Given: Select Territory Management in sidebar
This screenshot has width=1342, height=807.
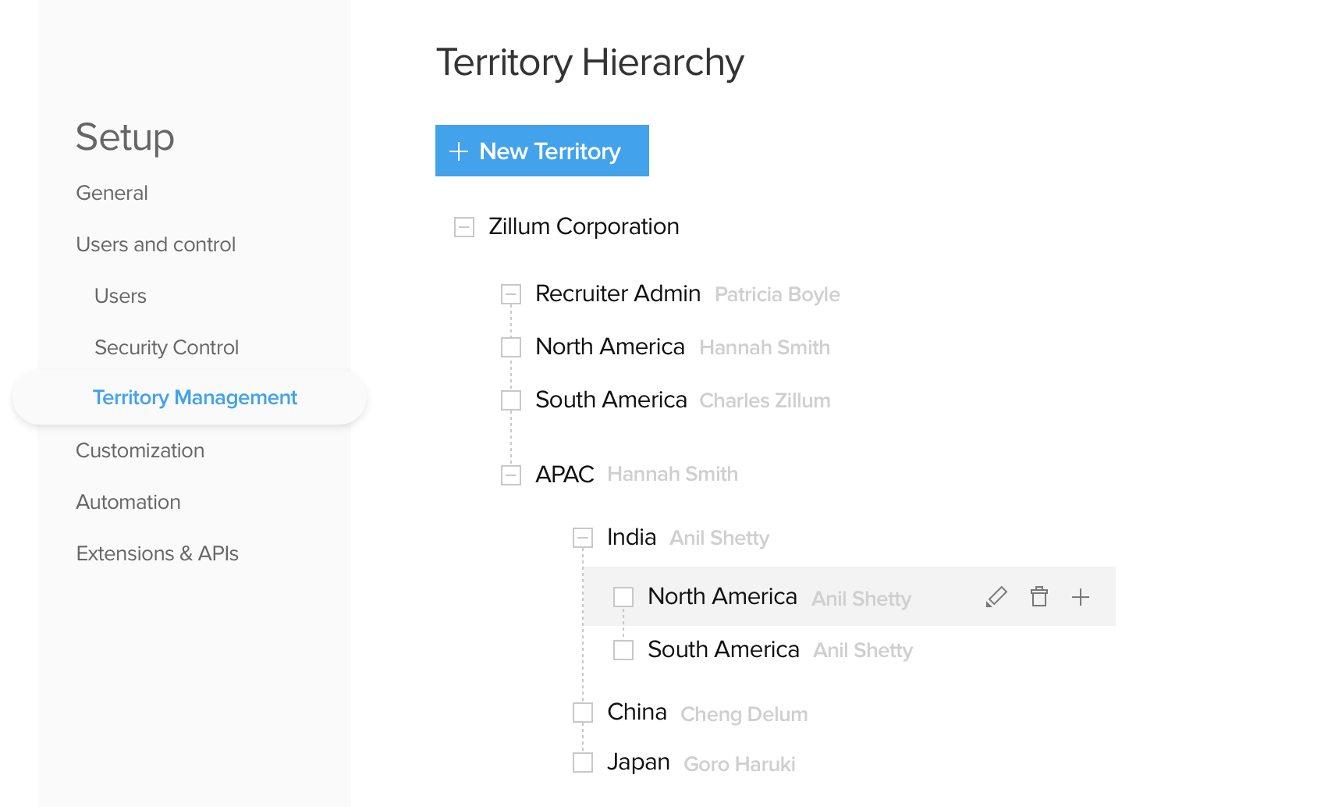Looking at the screenshot, I should point(194,397).
